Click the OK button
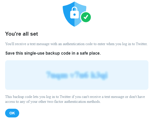The image size is (151, 120). pyautogui.click(x=12, y=113)
